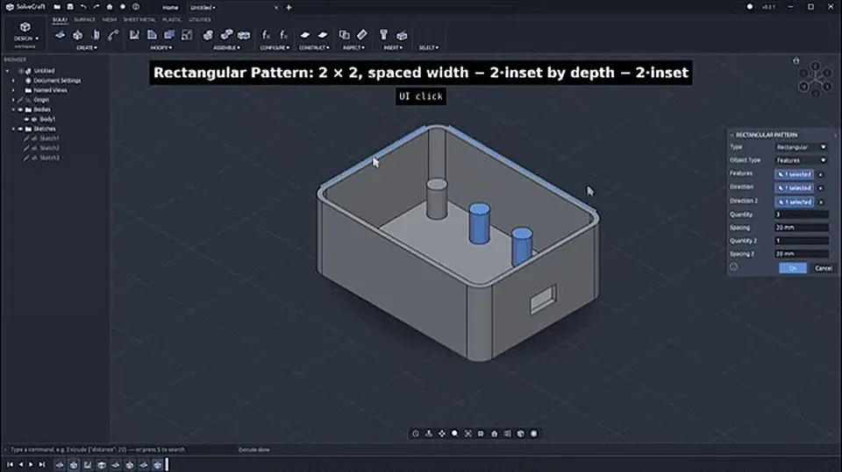
Task: Toggle visibility eye of the Bodies folder
Action: (20, 109)
